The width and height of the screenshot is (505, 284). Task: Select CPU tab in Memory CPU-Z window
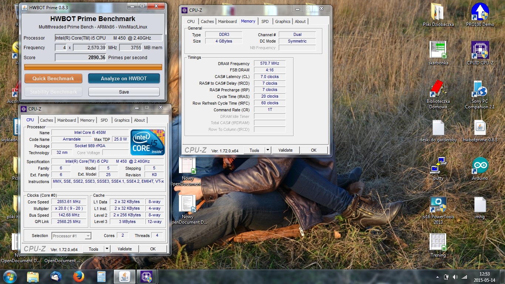(x=191, y=21)
